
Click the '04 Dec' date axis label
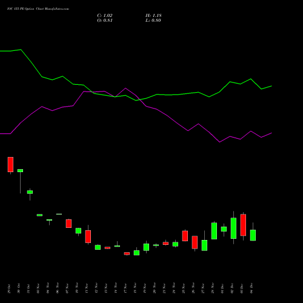coord(251,288)
